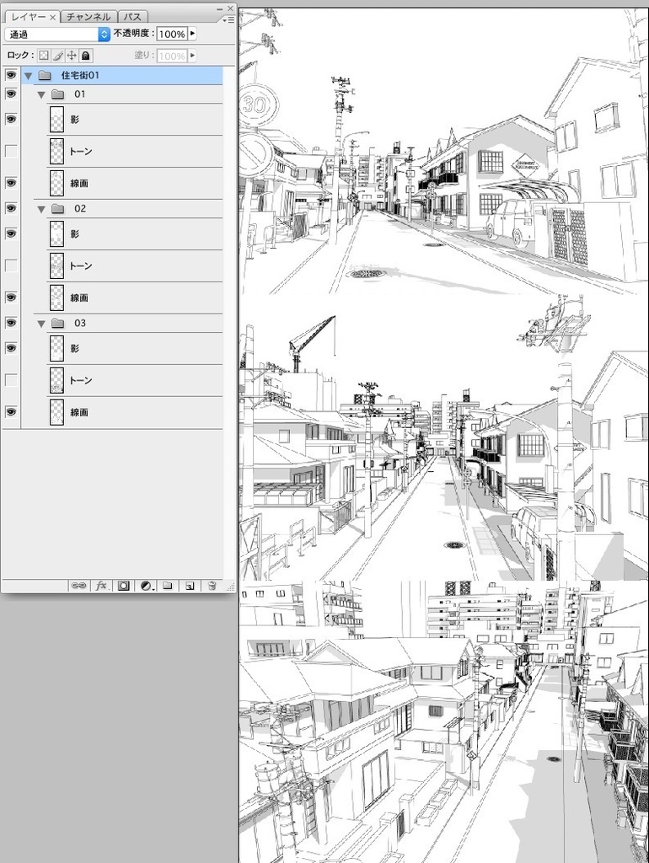Hide the 線画 layer in folder 01
649x863 pixels.
[x=10, y=183]
